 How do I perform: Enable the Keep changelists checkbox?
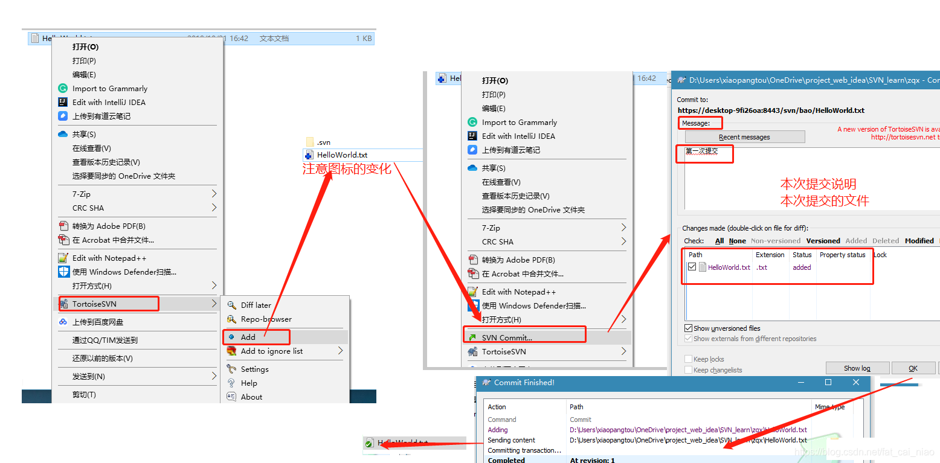pyautogui.click(x=688, y=370)
